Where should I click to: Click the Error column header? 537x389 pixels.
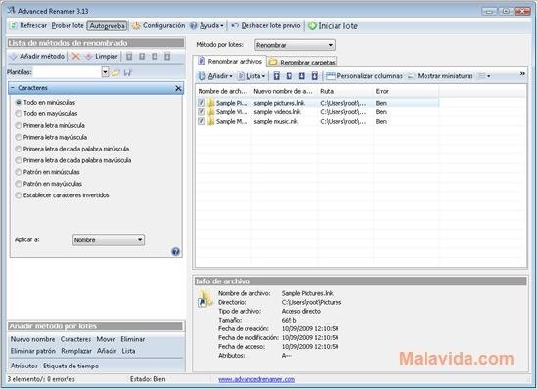(406, 91)
